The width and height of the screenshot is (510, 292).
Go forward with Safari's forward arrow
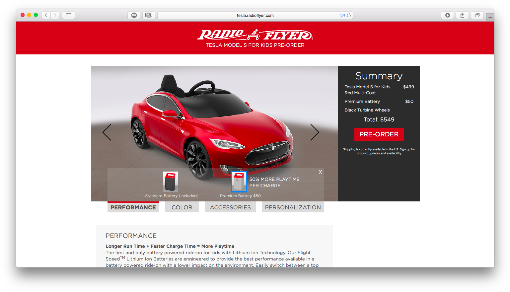[x=55, y=15]
